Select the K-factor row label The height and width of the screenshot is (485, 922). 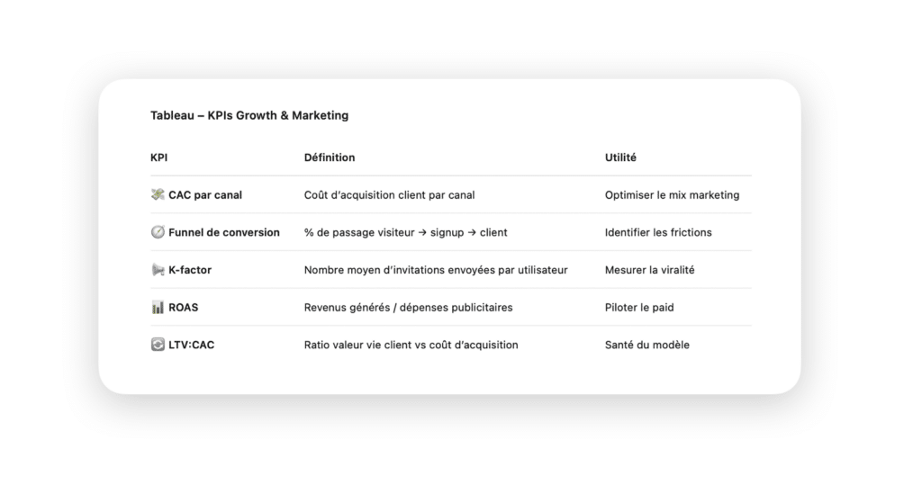[x=190, y=270]
